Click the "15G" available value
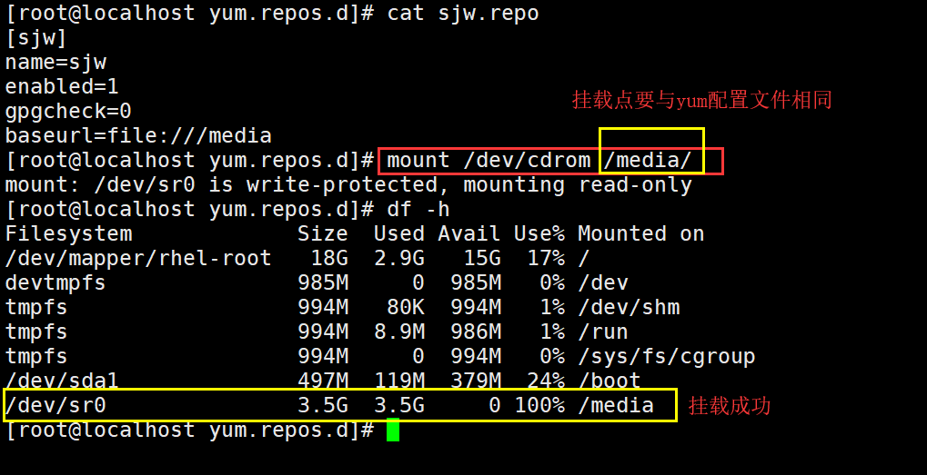The image size is (927, 475). click(482, 259)
